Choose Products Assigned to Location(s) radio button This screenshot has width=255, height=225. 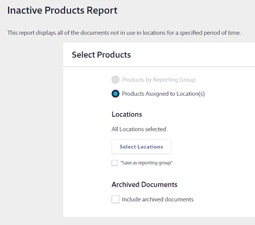coord(115,94)
